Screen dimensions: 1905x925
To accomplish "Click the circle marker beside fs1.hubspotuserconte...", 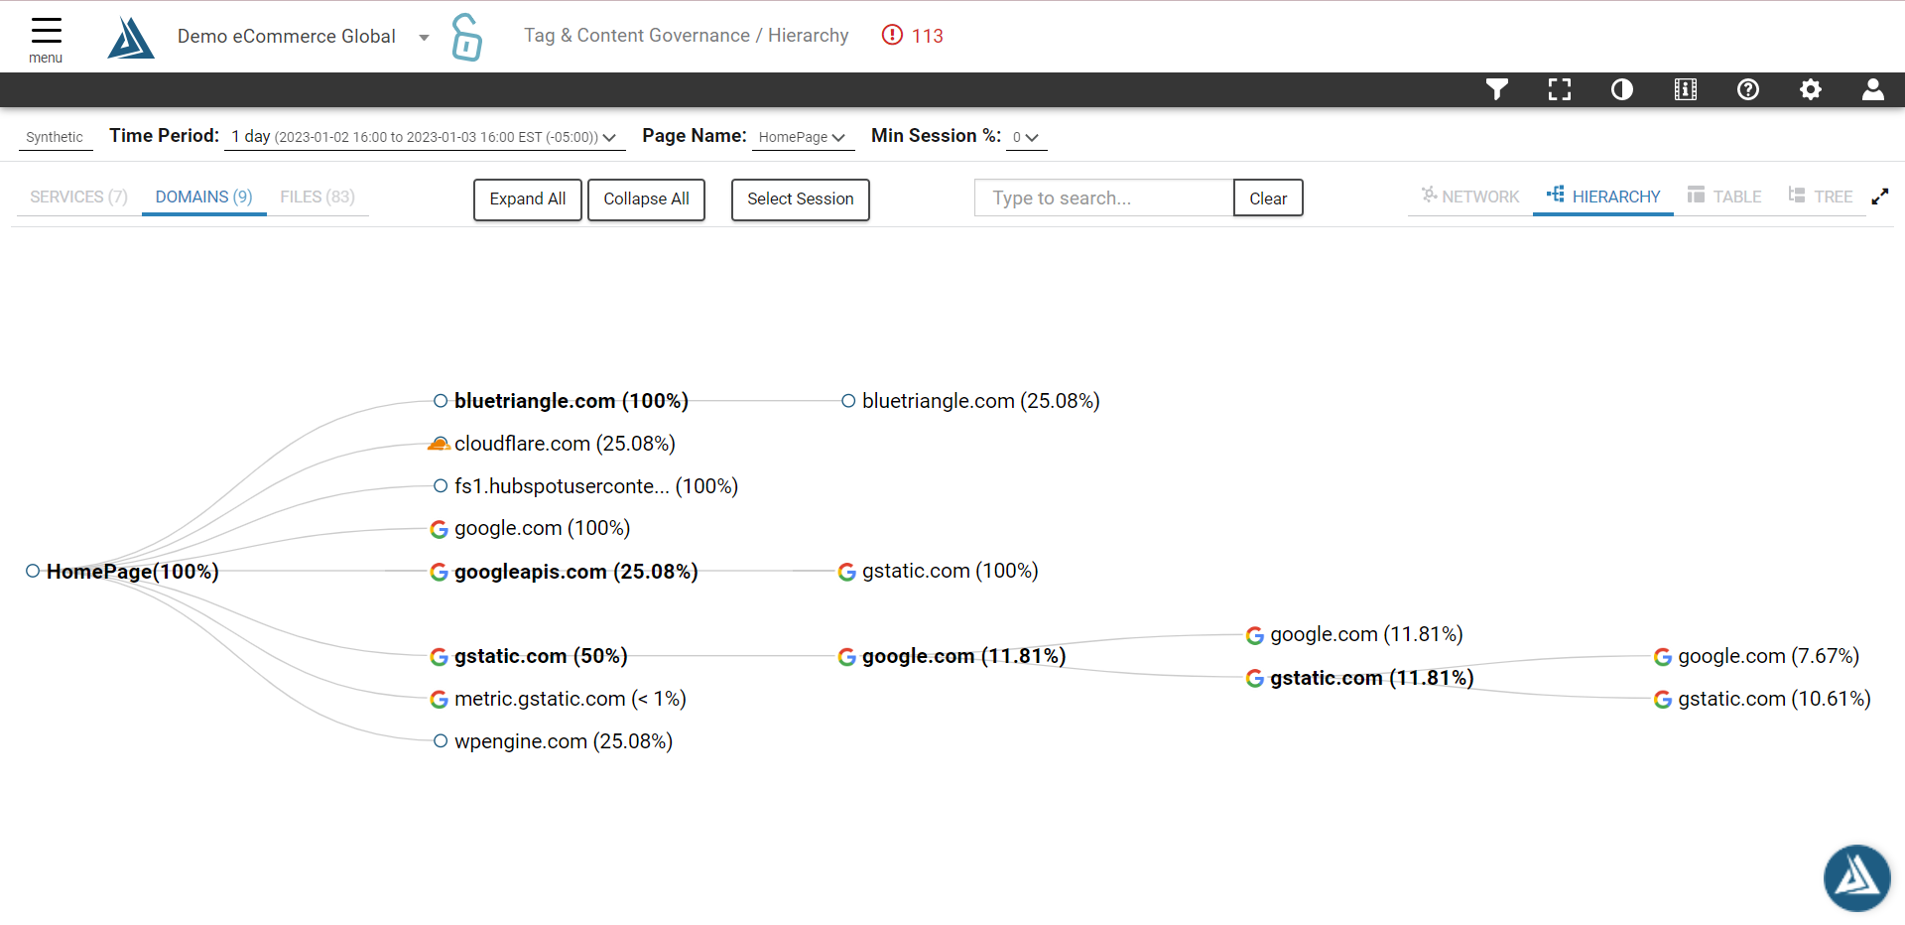I will point(441,485).
